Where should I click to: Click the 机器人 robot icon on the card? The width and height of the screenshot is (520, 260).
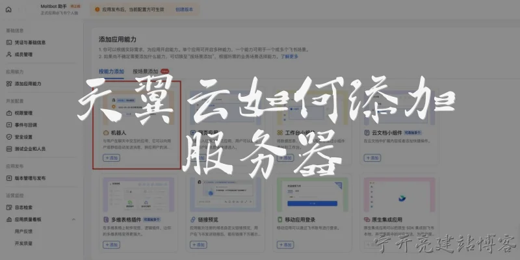[106, 133]
